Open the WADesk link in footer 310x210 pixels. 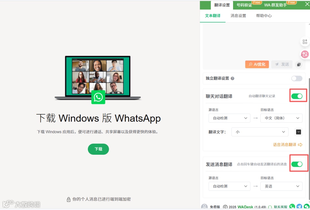tap(245, 207)
